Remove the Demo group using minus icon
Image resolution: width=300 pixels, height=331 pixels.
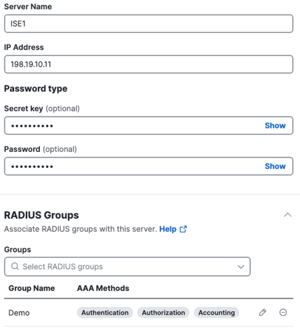[x=283, y=312]
